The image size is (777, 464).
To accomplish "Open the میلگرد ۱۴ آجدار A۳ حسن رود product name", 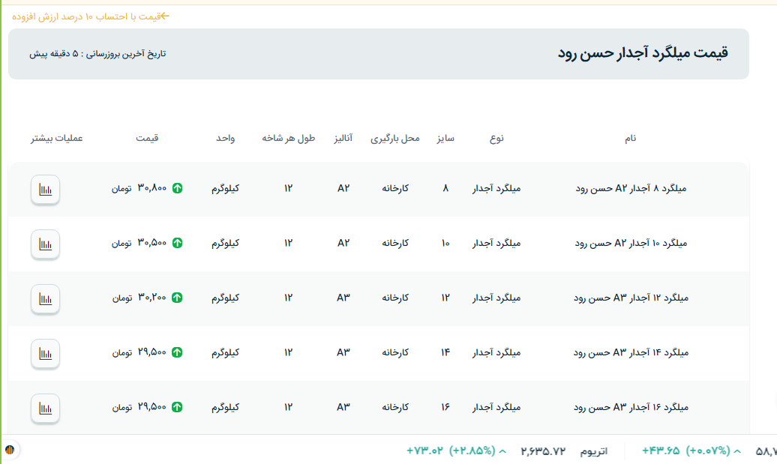I will 631,352.
